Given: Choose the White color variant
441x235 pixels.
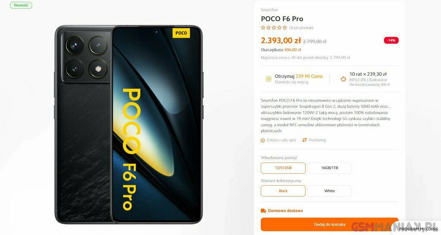Looking at the screenshot, I should pyautogui.click(x=329, y=191).
